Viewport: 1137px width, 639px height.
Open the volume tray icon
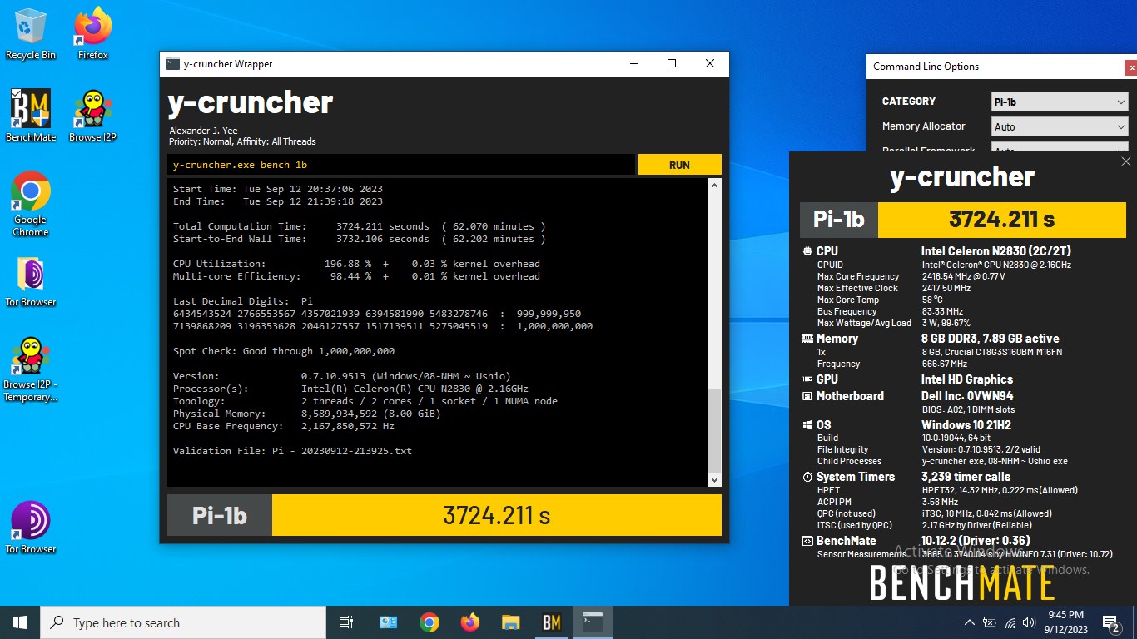click(1030, 622)
